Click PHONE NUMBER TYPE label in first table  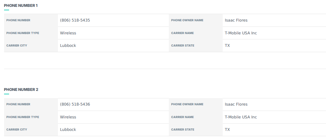23,33
